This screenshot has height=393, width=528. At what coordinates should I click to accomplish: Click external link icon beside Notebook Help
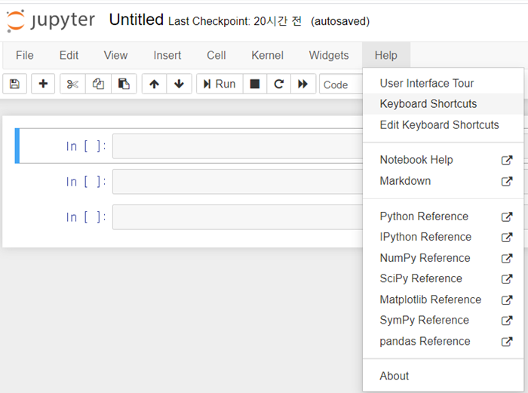coord(507,161)
